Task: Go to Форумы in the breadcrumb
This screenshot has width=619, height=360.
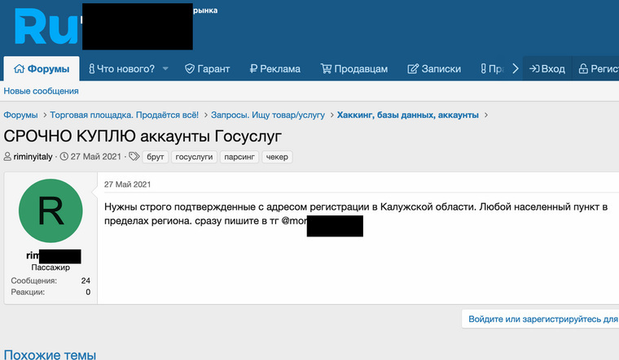Action: [x=20, y=115]
